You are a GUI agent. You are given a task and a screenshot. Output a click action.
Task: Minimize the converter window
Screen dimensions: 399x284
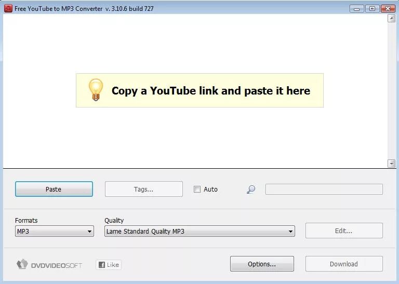[x=357, y=9]
